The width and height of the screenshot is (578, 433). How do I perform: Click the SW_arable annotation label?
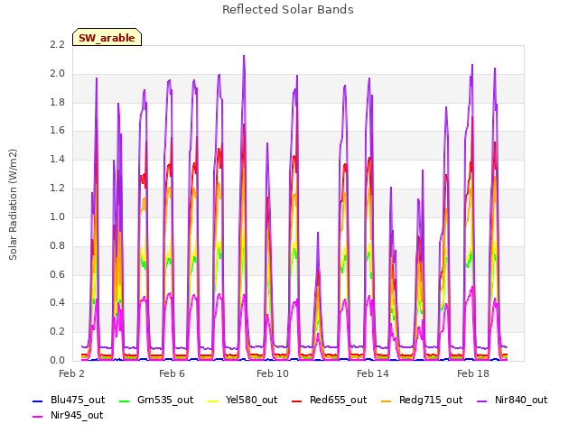pyautogui.click(x=107, y=38)
